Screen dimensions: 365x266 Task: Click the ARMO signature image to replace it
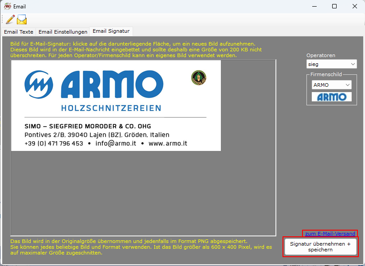116,106
